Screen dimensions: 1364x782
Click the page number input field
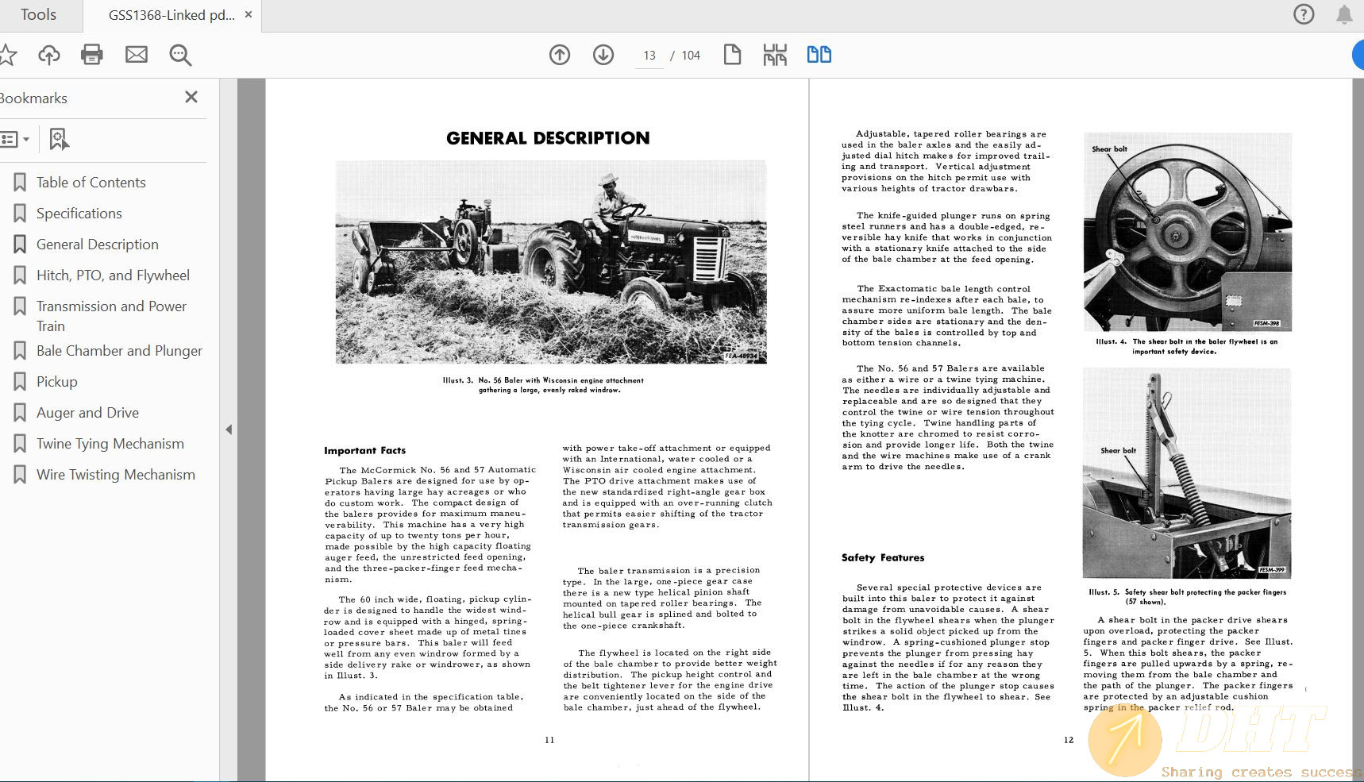coord(649,56)
